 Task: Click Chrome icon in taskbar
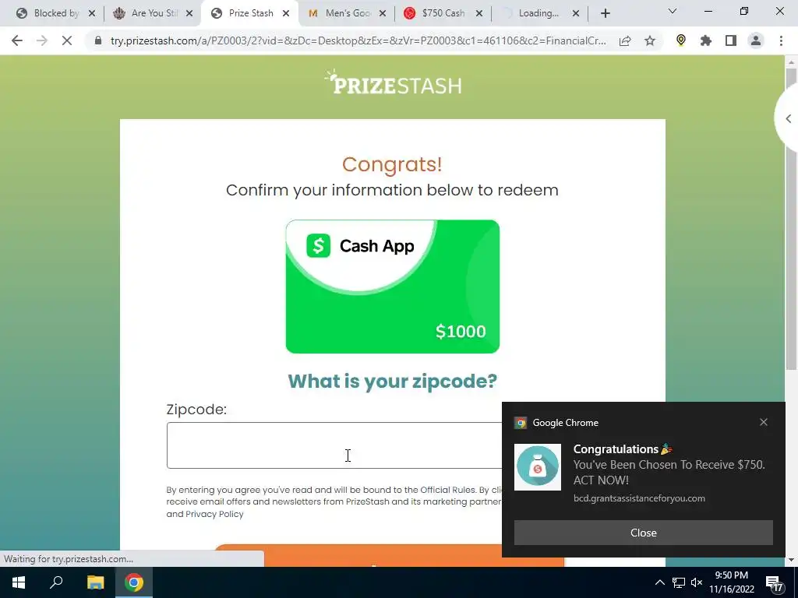[x=134, y=582]
